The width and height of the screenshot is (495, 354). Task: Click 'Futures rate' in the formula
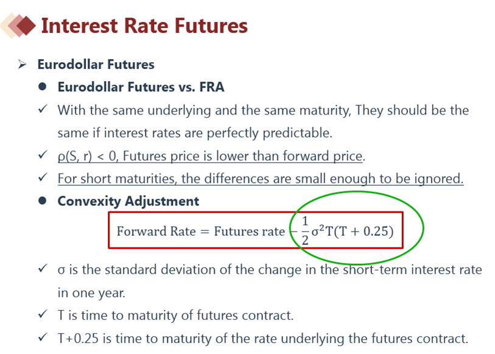point(250,232)
